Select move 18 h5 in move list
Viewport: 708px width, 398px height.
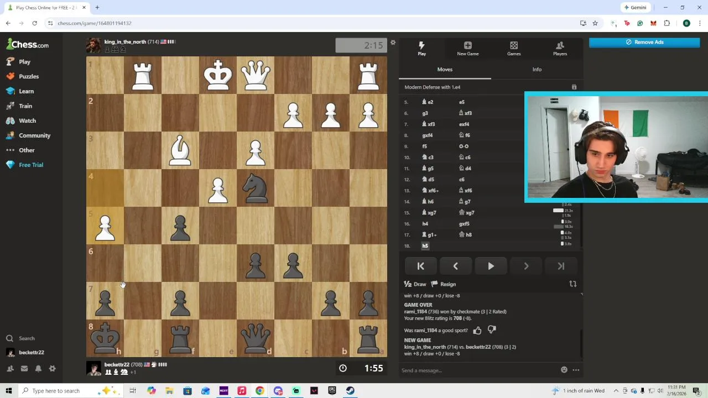click(x=425, y=246)
